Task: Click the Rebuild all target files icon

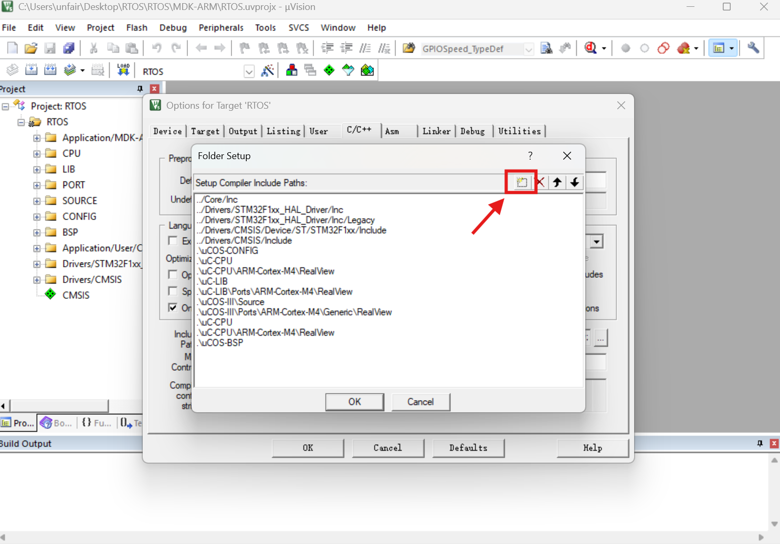Action: [50, 70]
